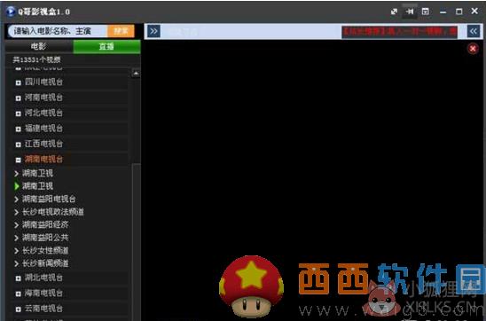Play the 湖南益阳电视台 channel
Image resolution: width=486 pixels, height=321 pixels.
(49, 199)
